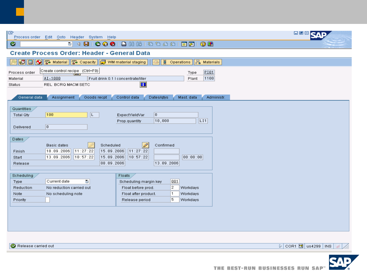This screenshot has width=367, height=271.
Task: Click the pencil icon next to Scheduled
Action: pos(146,145)
